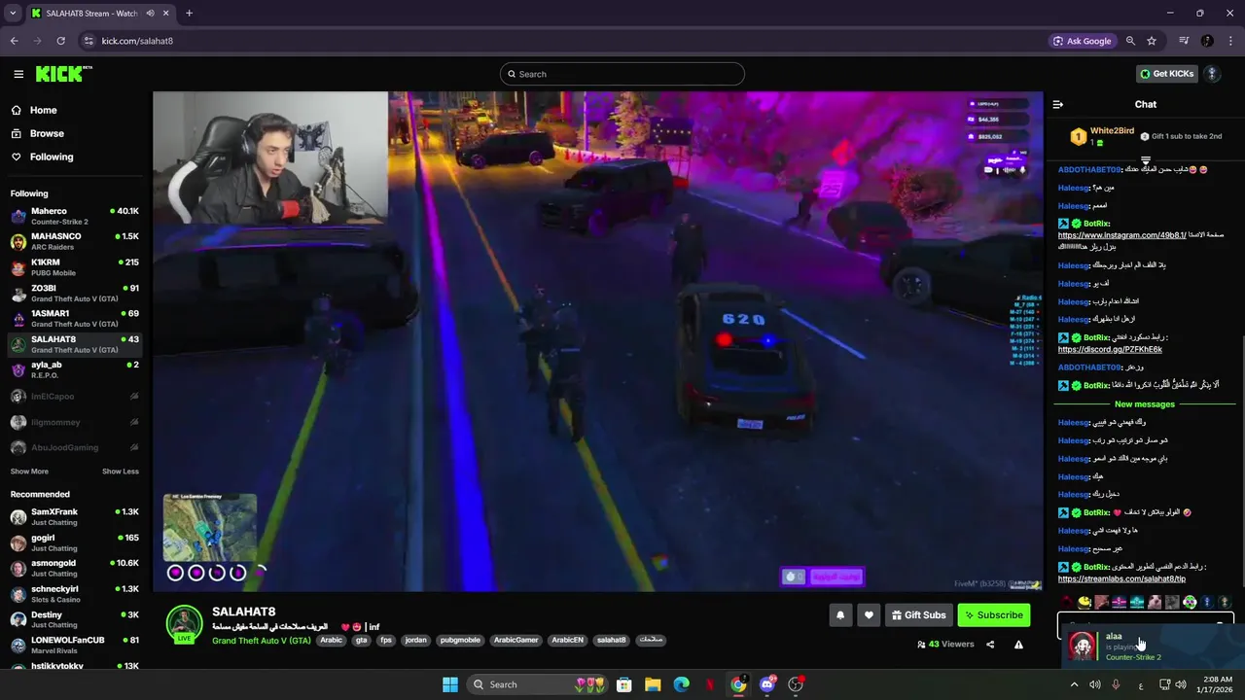Open Browse in sidebar

click(46, 133)
